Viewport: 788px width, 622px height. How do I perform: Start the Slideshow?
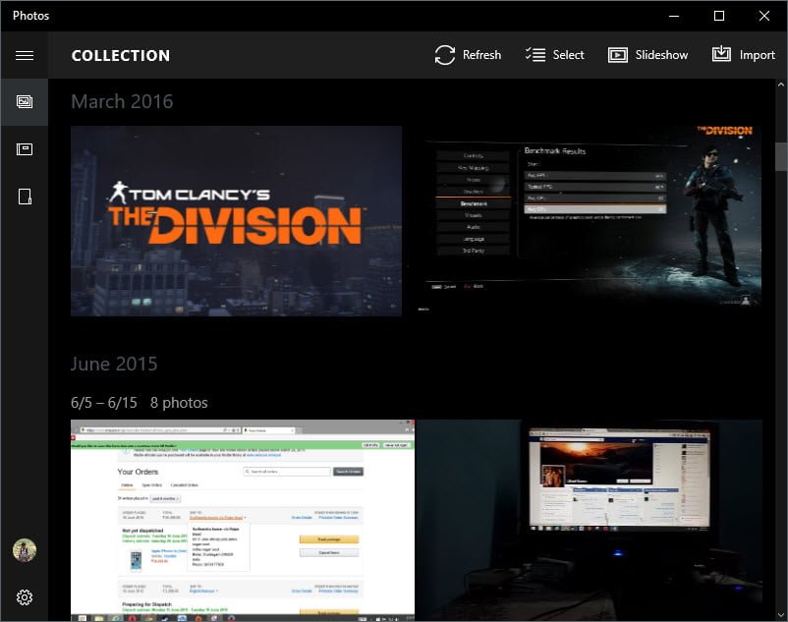tap(648, 55)
